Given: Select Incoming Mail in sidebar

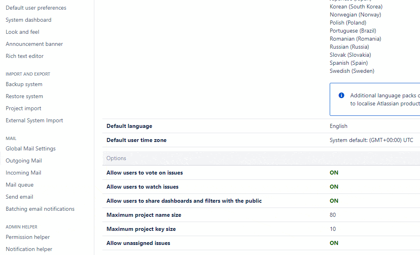Looking at the screenshot, I should point(23,173).
